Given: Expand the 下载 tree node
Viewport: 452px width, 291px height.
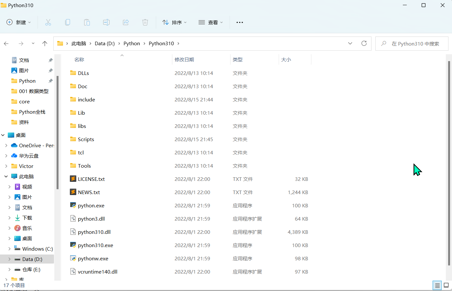Looking at the screenshot, I should coord(9,218).
